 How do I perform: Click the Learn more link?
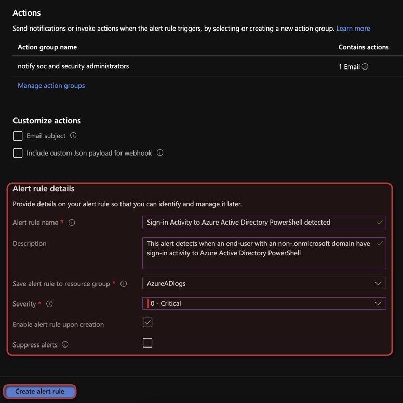[353, 29]
